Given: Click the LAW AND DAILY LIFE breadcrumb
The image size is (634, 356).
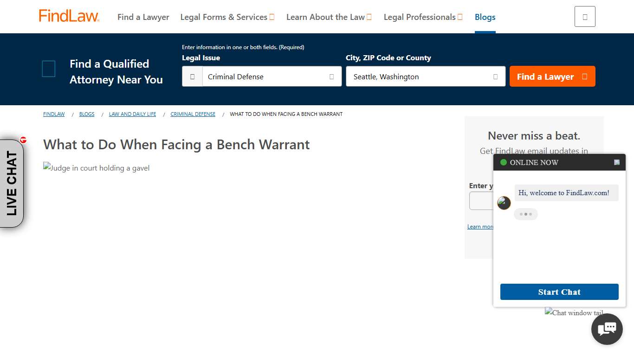Looking at the screenshot, I should pyautogui.click(x=132, y=114).
